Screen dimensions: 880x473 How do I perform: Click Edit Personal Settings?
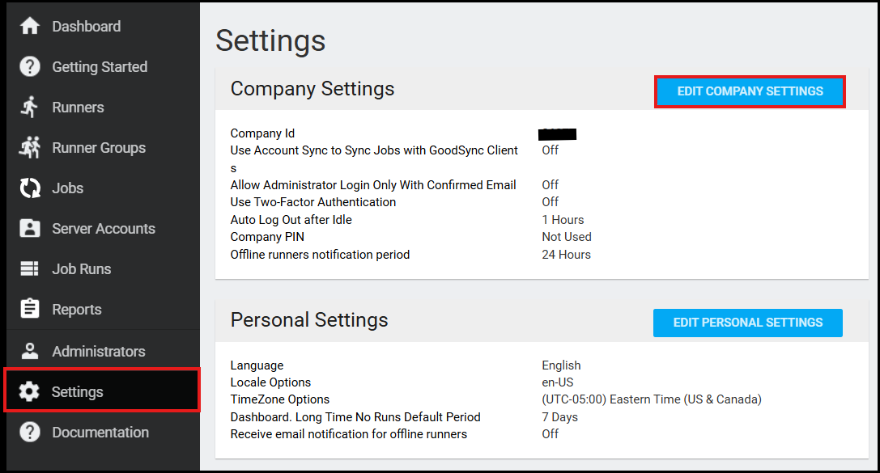pos(747,323)
